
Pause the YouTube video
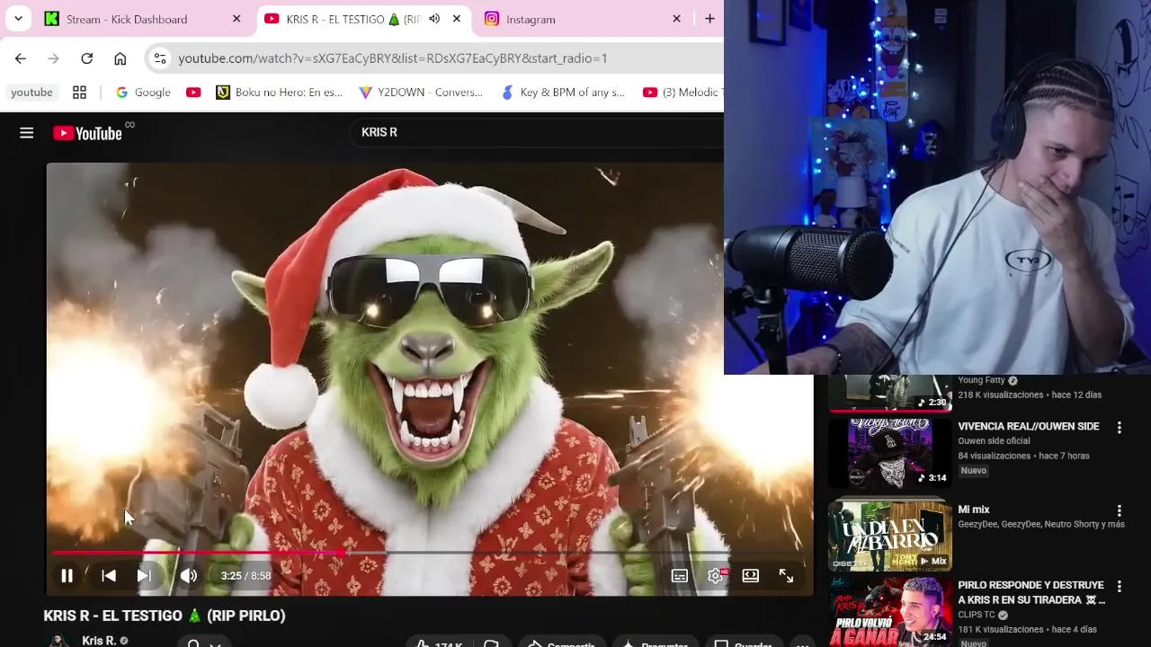click(67, 576)
